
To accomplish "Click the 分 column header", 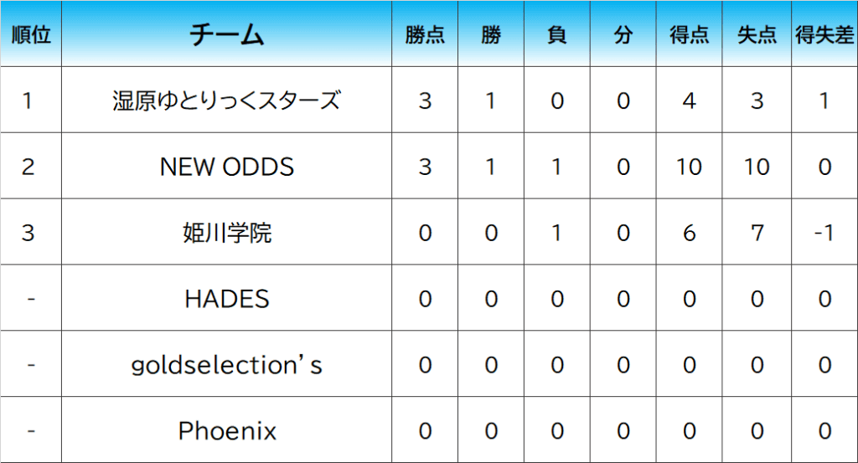I will point(623,35).
